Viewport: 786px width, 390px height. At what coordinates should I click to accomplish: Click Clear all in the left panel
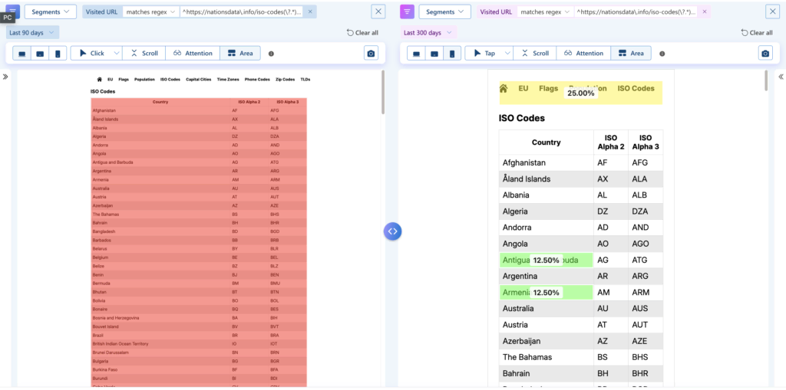pos(362,33)
